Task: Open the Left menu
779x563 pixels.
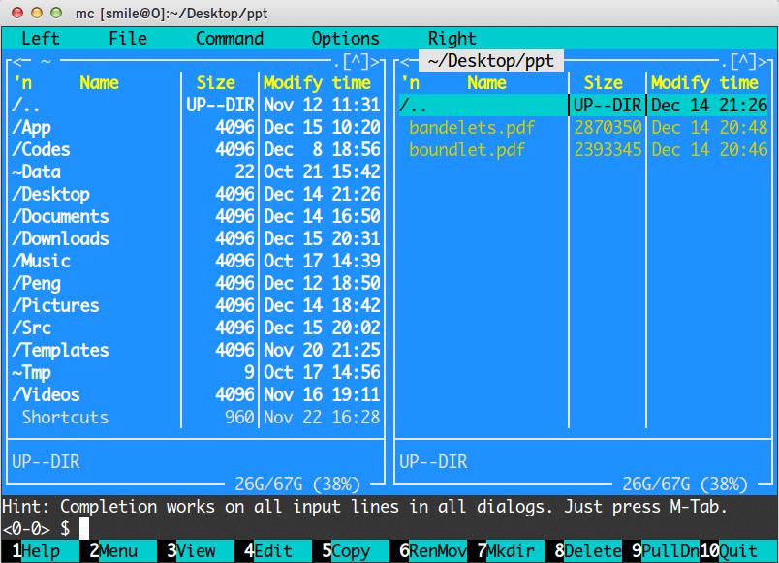Action: point(41,39)
